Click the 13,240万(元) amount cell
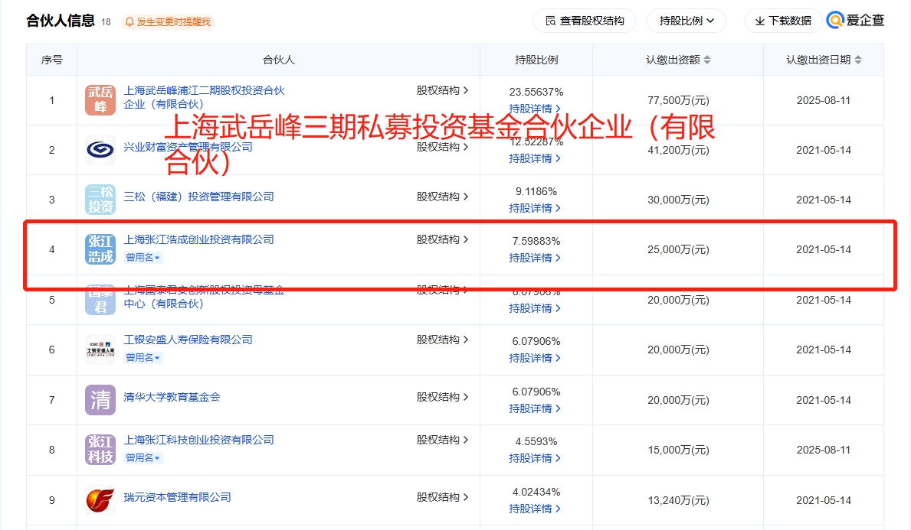Image resolution: width=911 pixels, height=530 pixels. point(678,500)
